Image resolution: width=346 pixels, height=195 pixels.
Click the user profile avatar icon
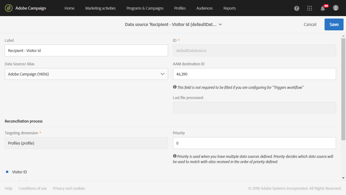(x=336, y=8)
